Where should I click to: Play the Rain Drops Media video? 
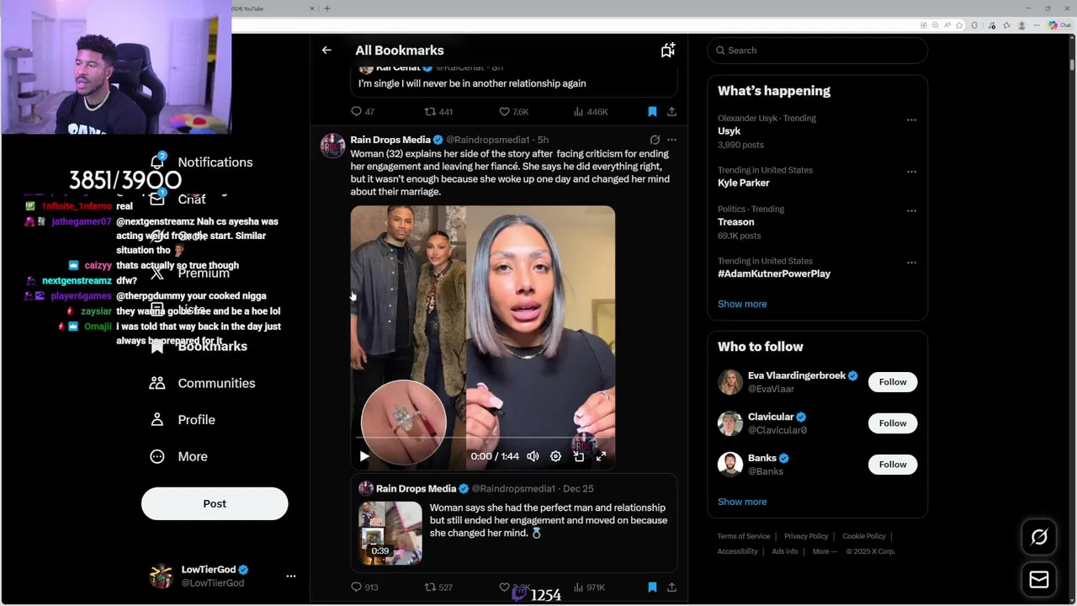point(364,456)
